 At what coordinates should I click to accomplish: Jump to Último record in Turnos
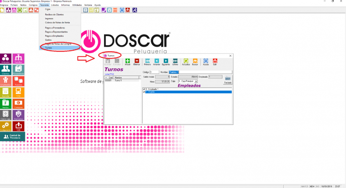(x=175, y=62)
